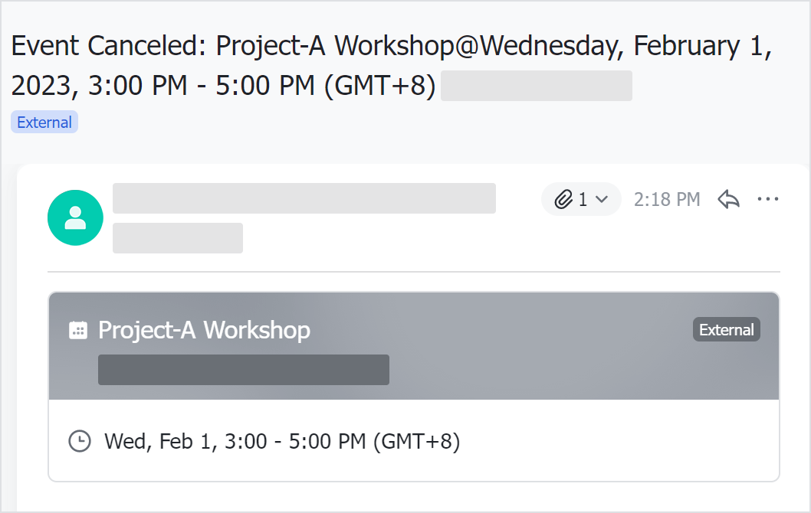Viewport: 811px width, 513px height.
Task: Click the sender avatar icon
Action: 75,217
